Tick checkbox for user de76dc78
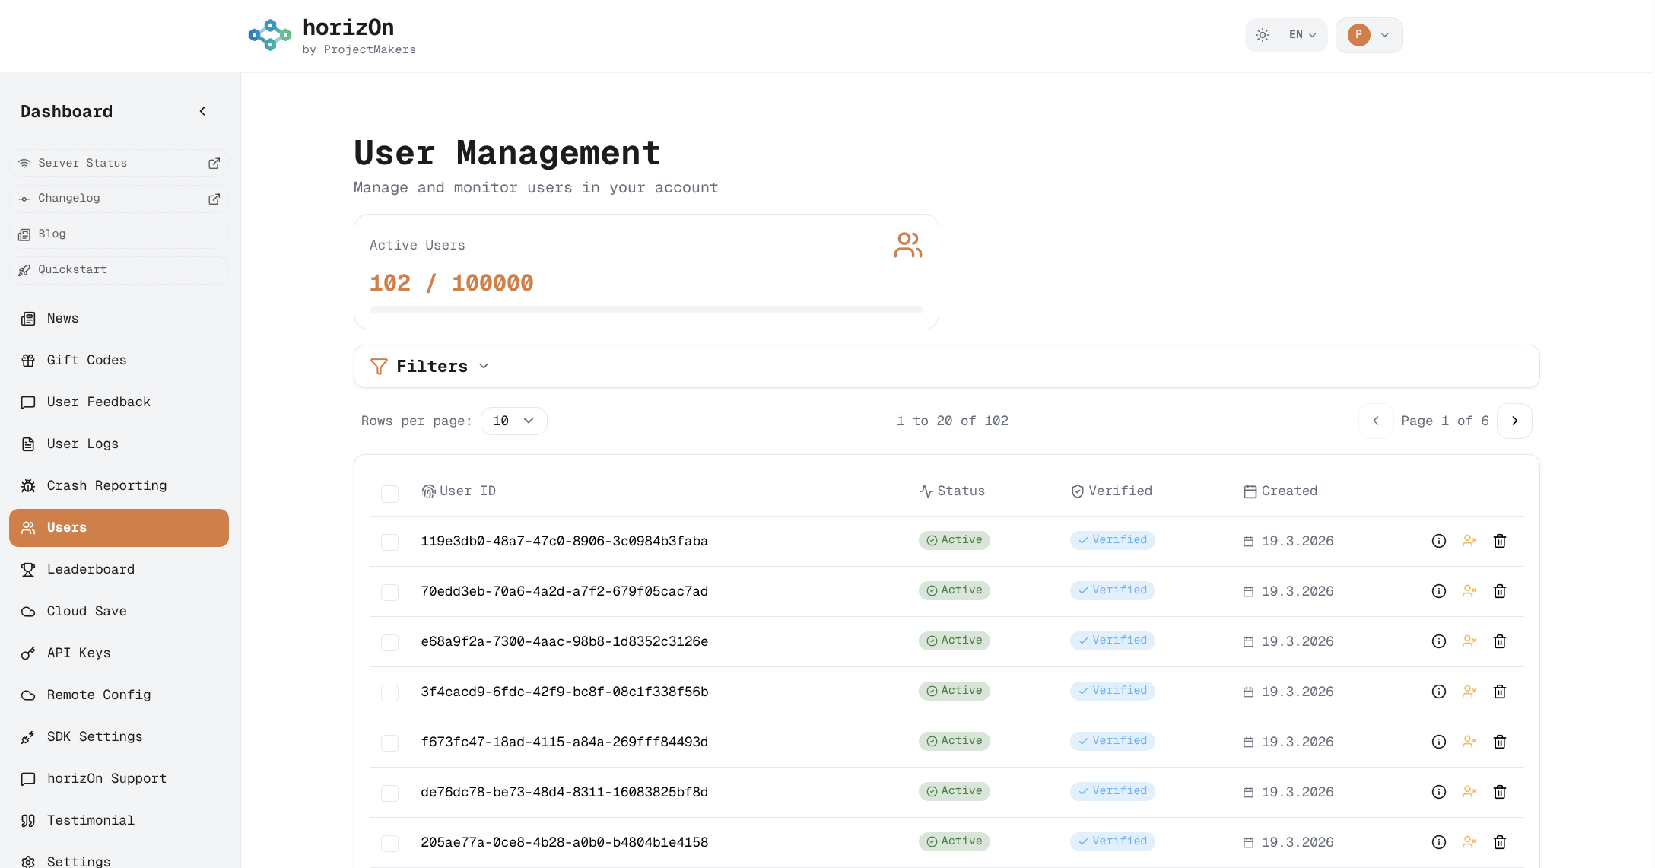This screenshot has width=1655, height=868. coord(389,793)
